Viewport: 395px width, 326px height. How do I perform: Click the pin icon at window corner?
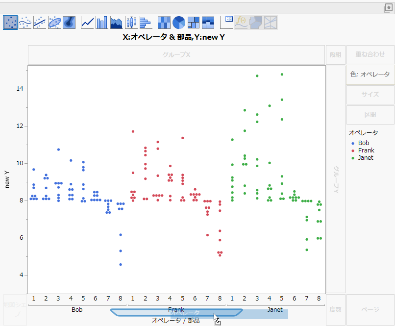tap(388, 8)
